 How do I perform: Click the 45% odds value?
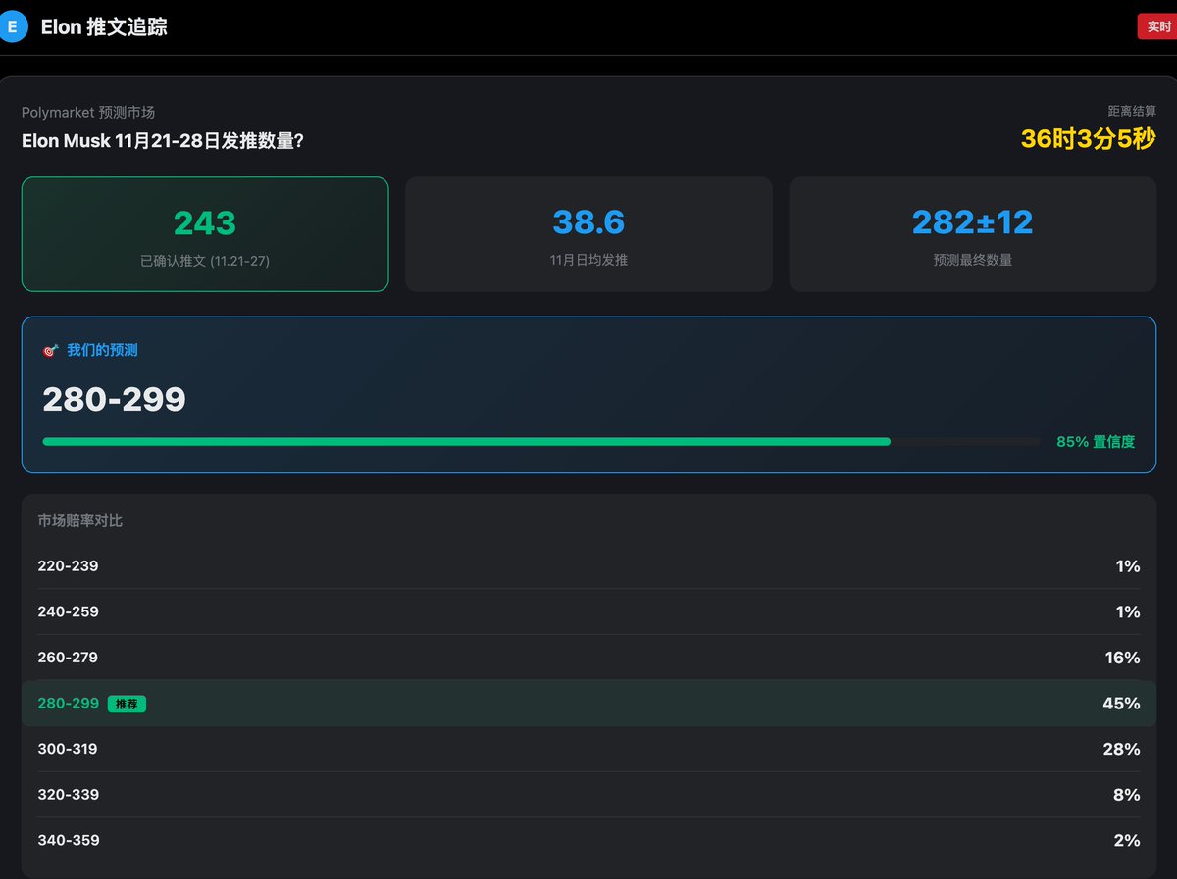(x=1121, y=704)
